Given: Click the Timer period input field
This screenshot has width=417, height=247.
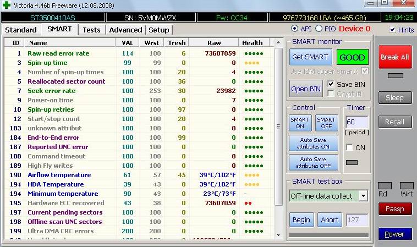Looking at the screenshot, I should 356,122.
